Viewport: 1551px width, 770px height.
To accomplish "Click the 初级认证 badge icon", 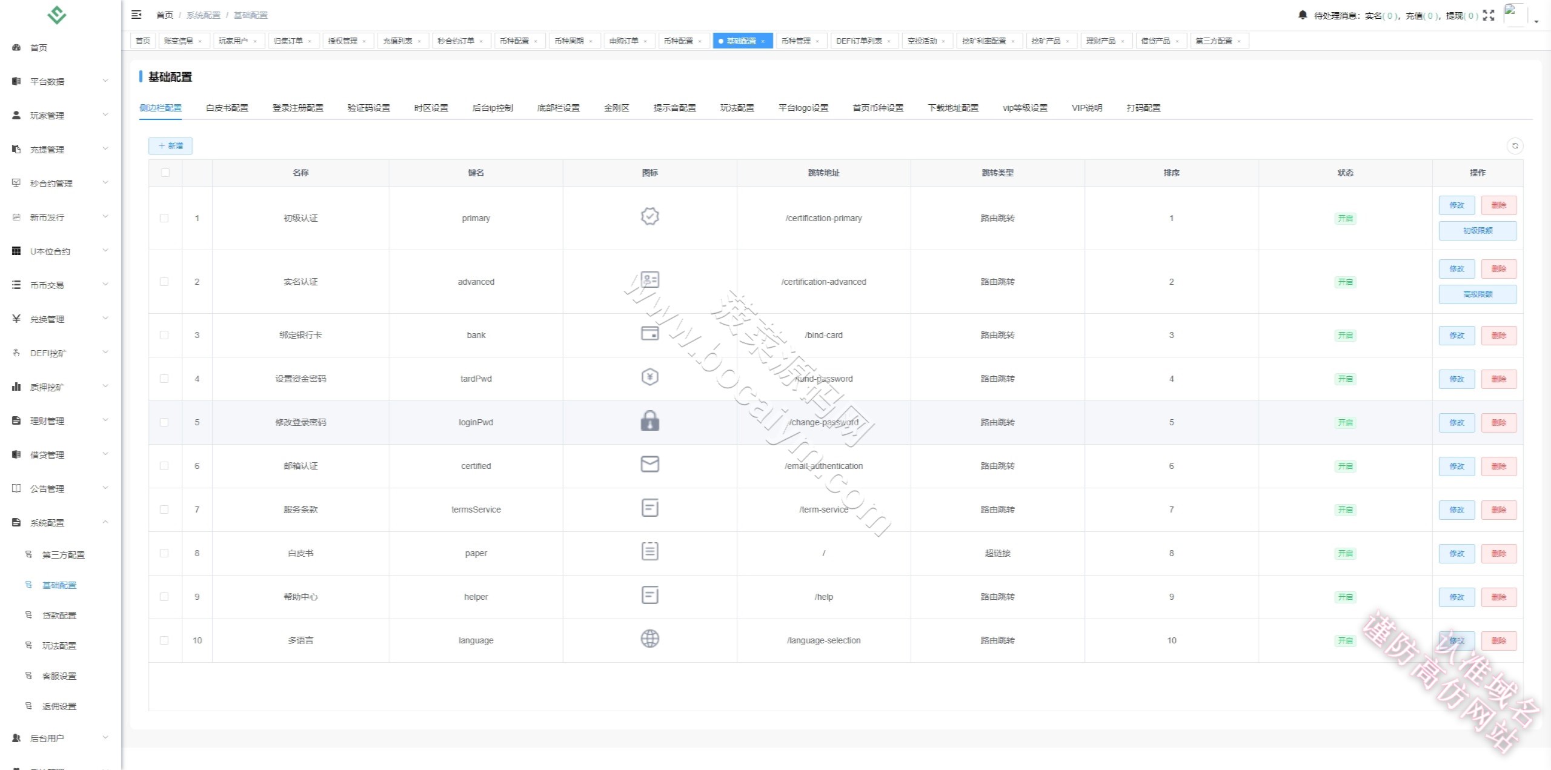I will [649, 216].
